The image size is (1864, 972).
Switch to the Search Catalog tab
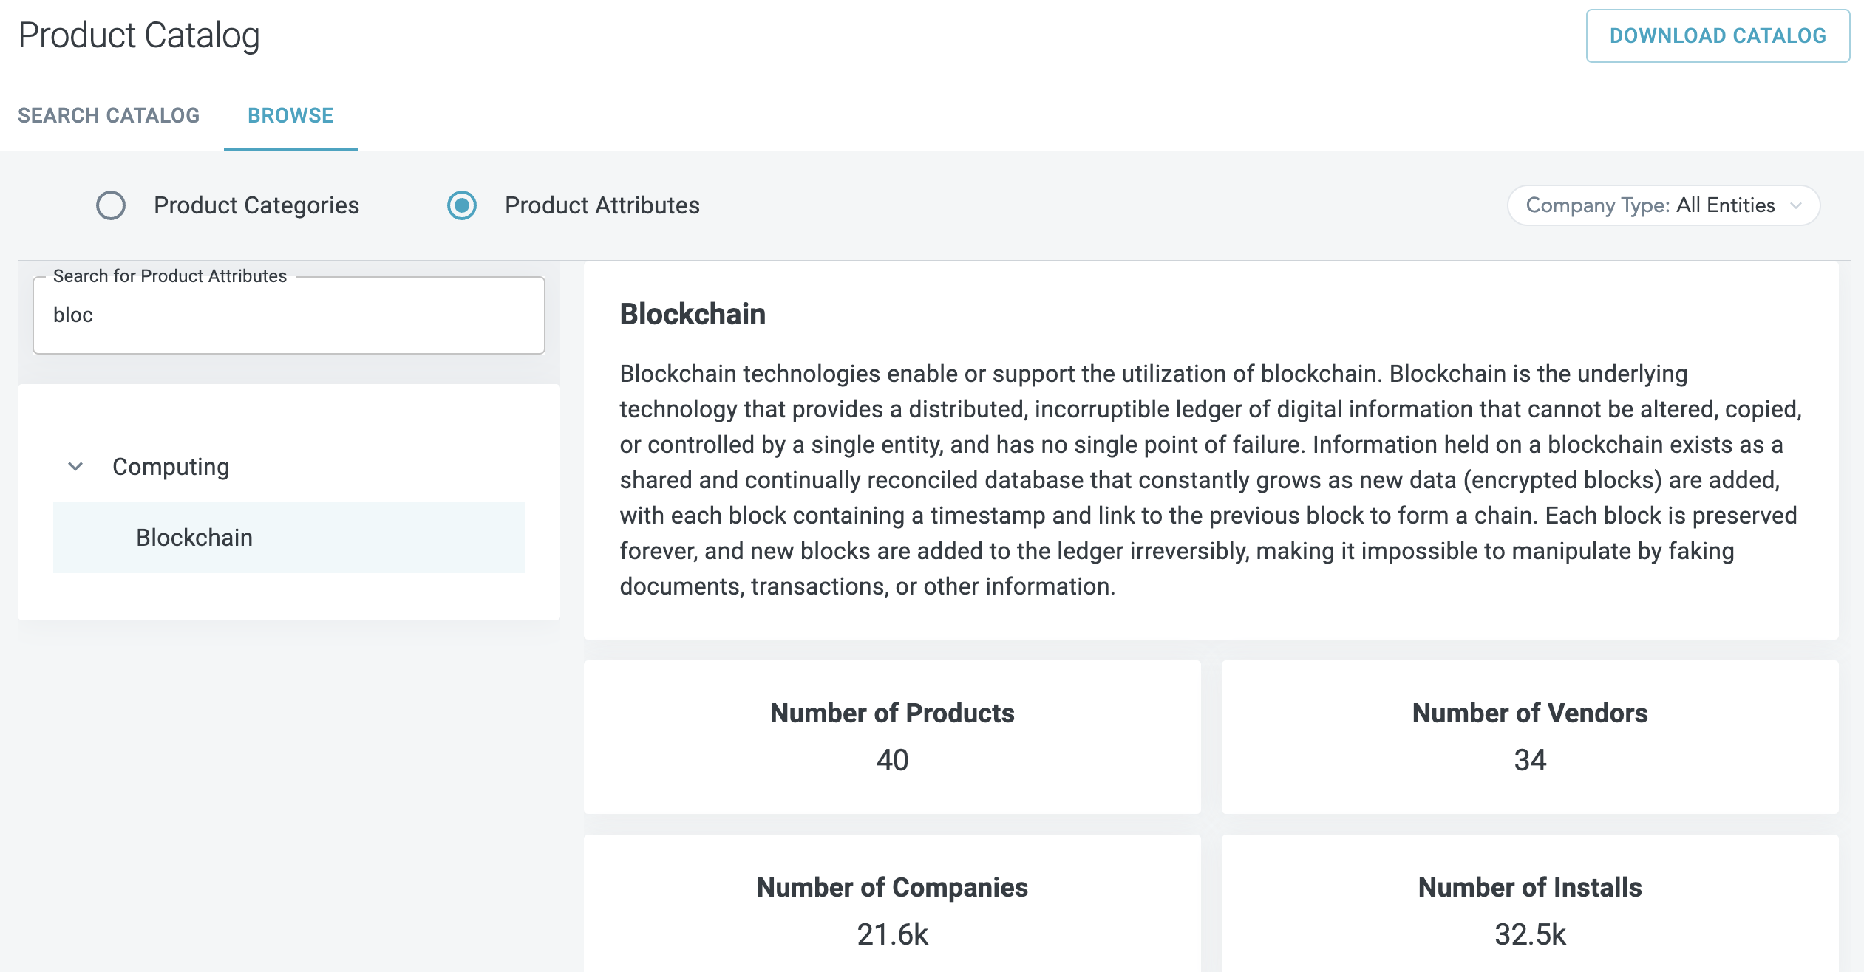point(109,115)
